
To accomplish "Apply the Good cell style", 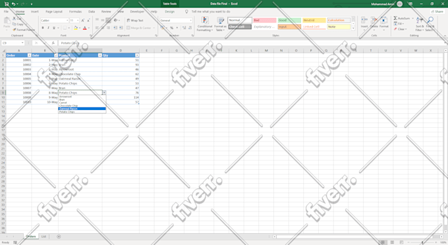I will [289, 20].
